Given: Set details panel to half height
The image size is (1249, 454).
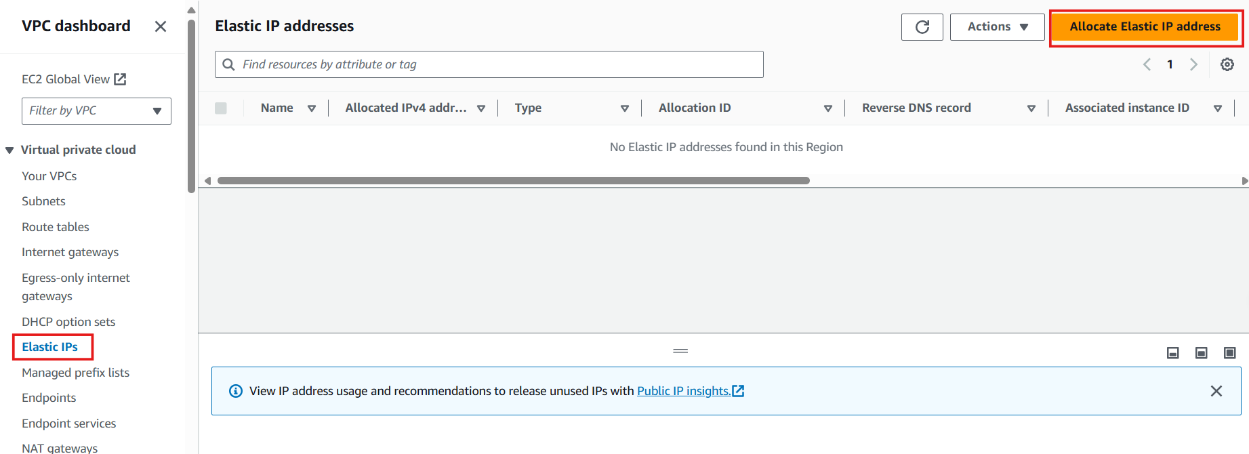Looking at the screenshot, I should tap(1202, 353).
